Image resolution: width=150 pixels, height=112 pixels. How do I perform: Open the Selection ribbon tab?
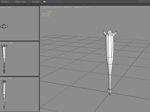click(5, 2)
